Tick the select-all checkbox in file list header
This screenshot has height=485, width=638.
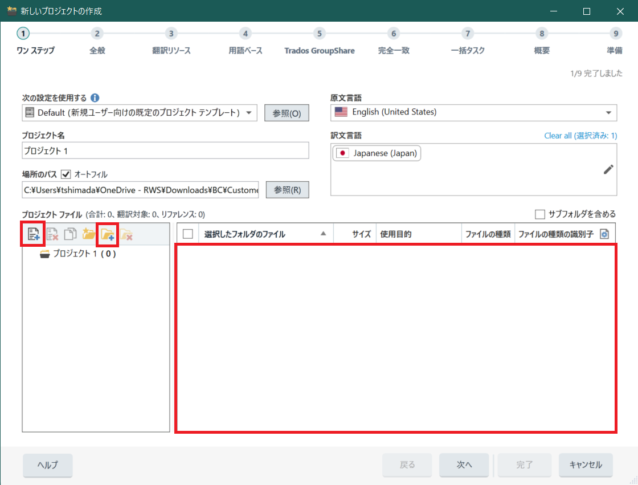click(x=187, y=234)
